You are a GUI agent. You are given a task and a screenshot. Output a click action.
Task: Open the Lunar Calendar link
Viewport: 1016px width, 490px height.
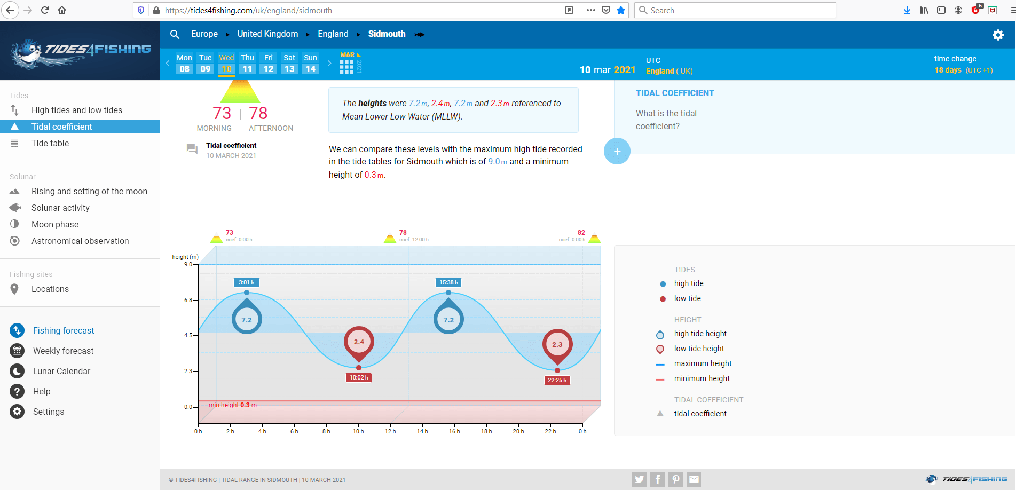[61, 371]
